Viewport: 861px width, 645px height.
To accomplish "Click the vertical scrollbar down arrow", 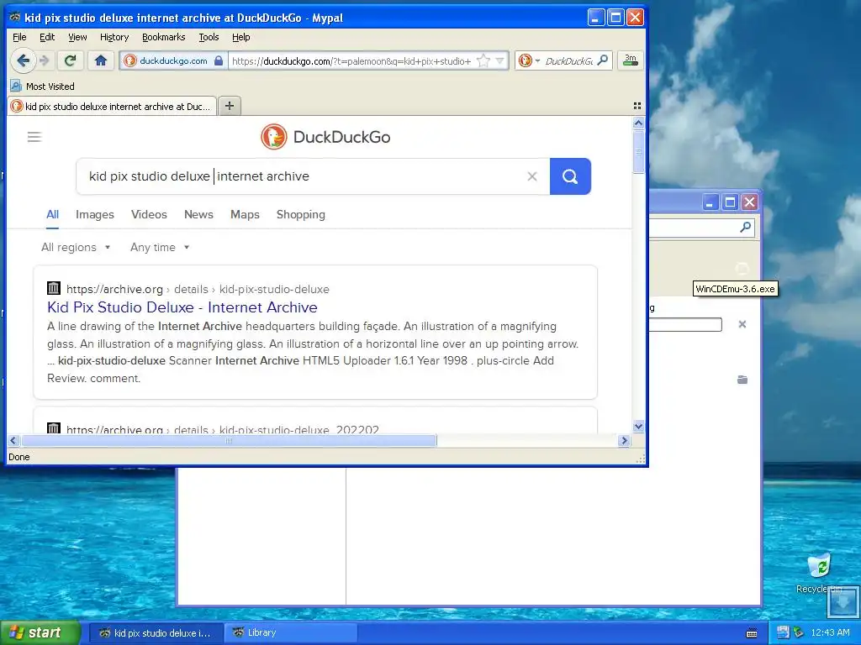I will (638, 426).
